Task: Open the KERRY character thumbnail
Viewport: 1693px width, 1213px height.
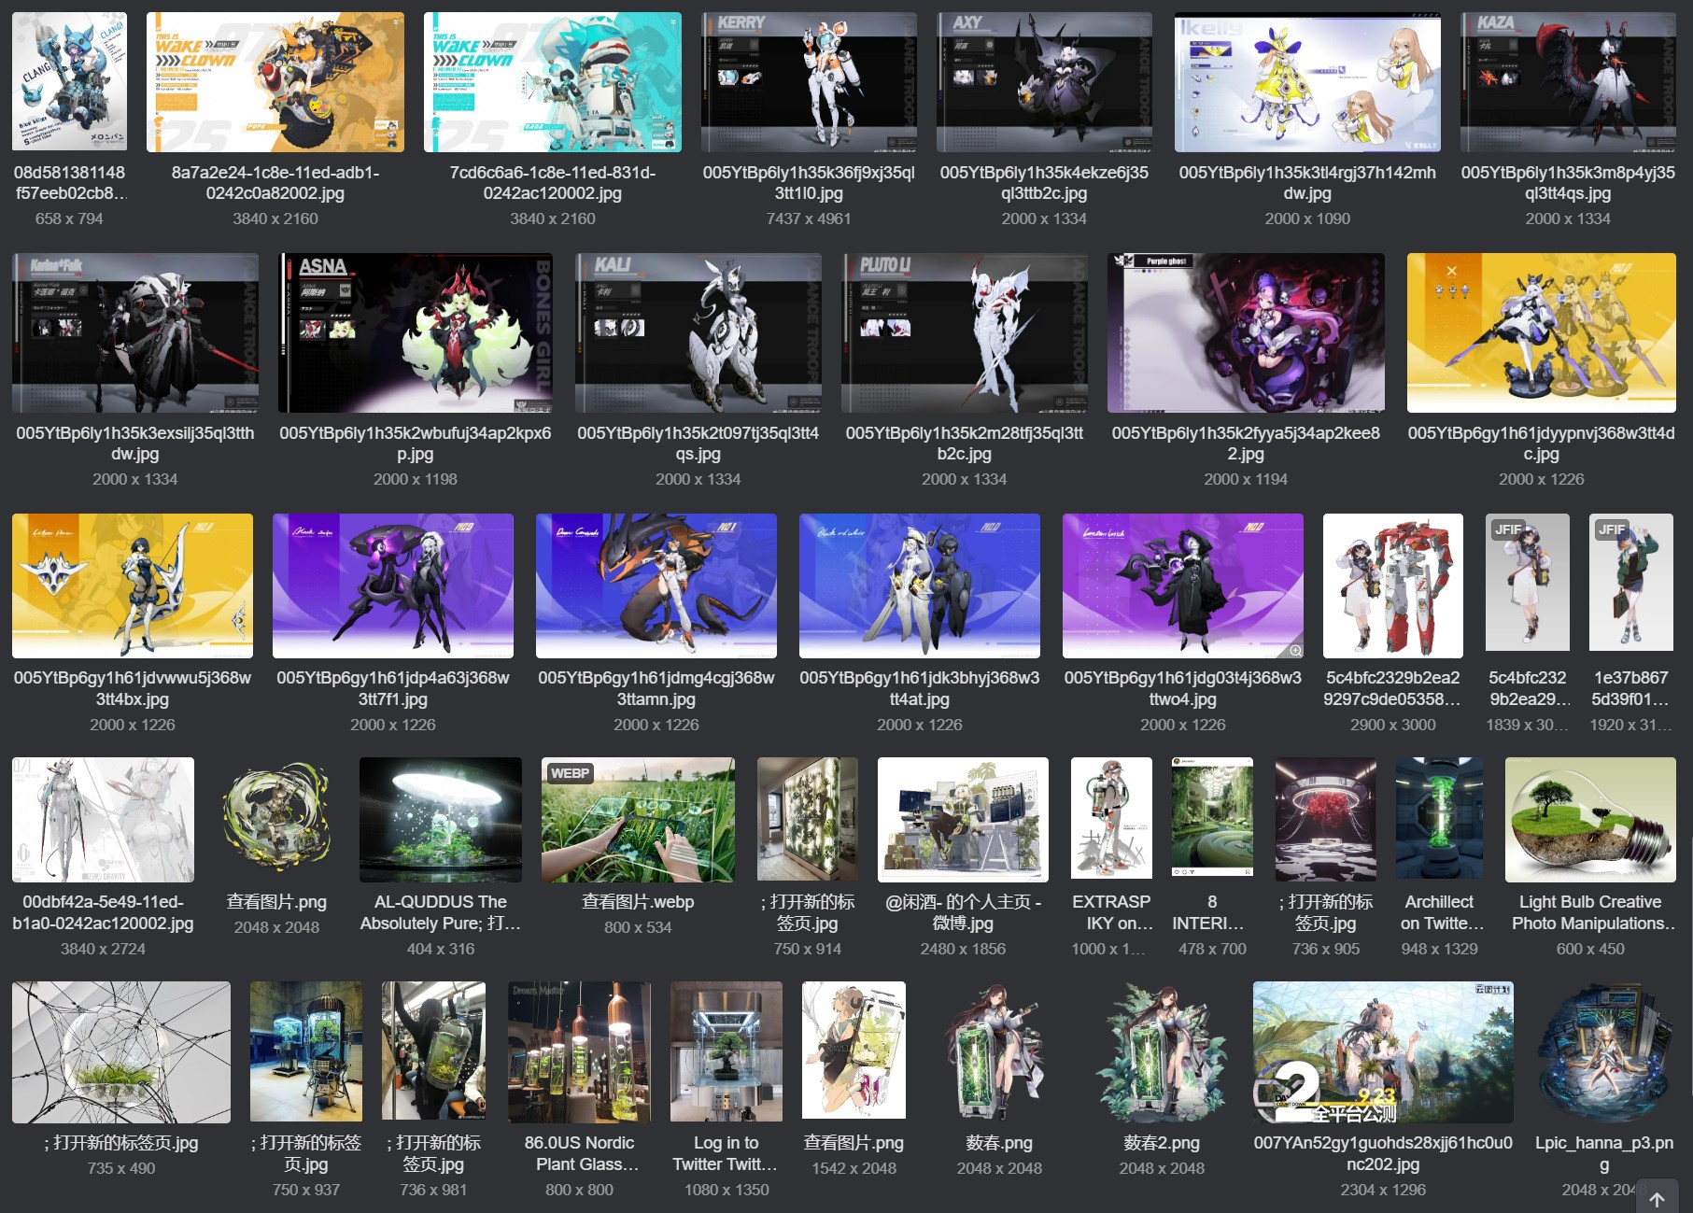Action: (x=809, y=82)
